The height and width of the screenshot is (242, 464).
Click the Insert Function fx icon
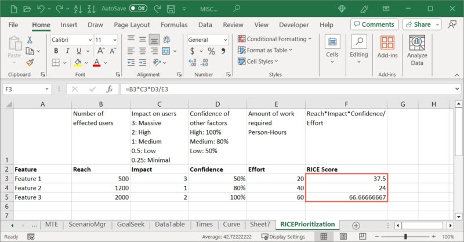point(110,89)
